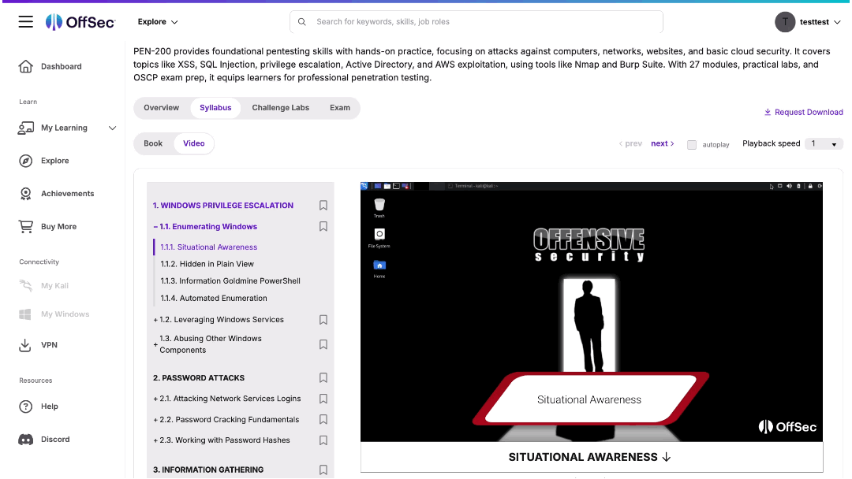Open 1.1.2. Hidden in Plain View lesson
Image resolution: width=852 pixels, height=479 pixels.
207,264
